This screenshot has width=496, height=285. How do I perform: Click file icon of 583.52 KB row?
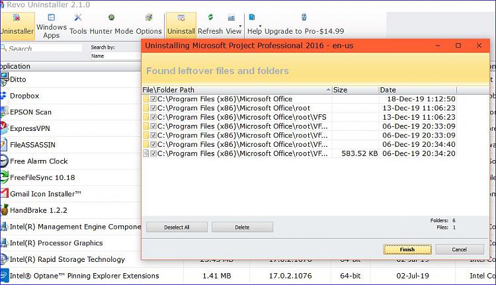pos(146,153)
